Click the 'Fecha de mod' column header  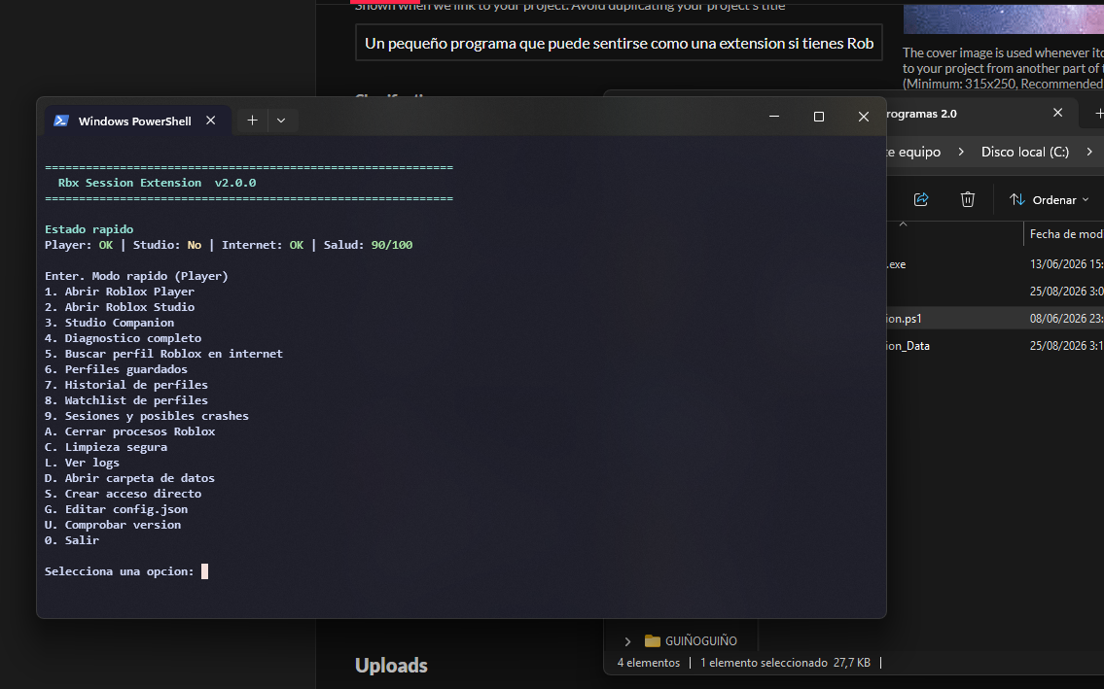(x=1065, y=233)
